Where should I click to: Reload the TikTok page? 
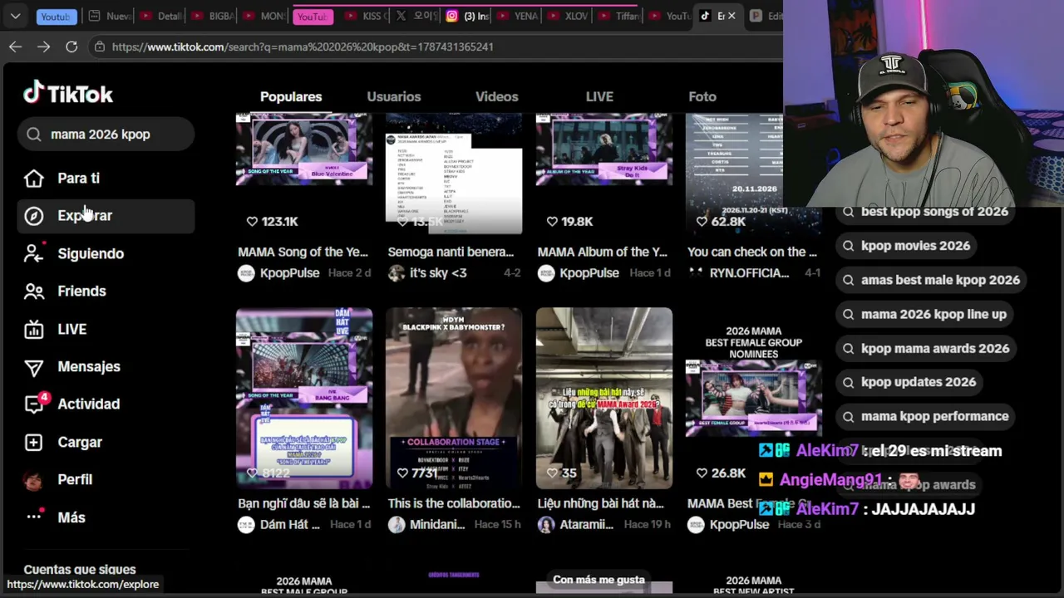pos(71,47)
